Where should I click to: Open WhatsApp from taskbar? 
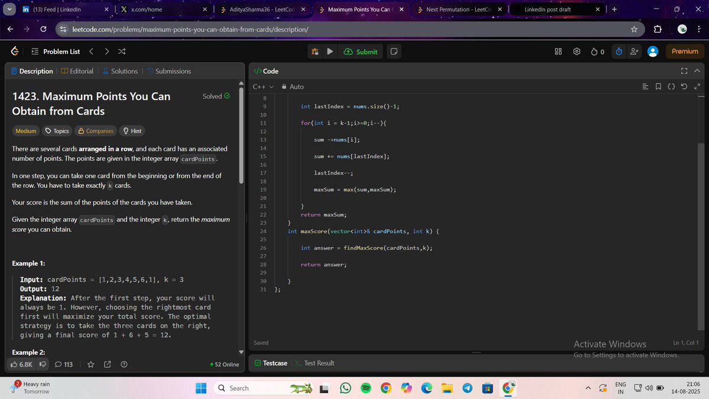(x=346, y=388)
